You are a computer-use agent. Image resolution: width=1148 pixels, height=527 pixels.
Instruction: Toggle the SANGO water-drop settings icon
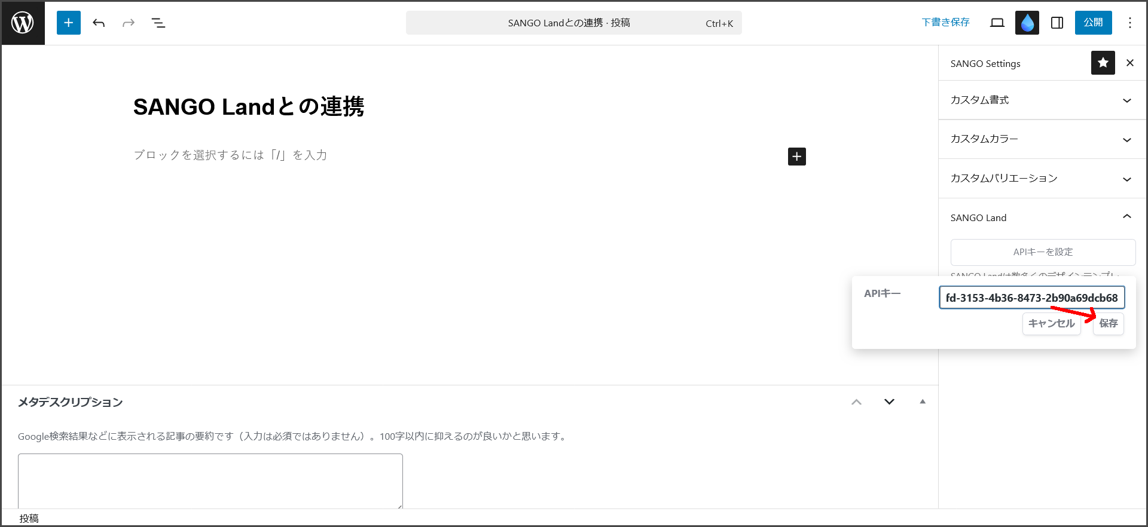click(1027, 23)
